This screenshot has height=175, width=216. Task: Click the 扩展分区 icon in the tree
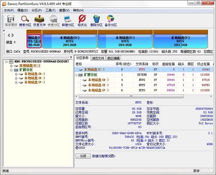[16, 70]
